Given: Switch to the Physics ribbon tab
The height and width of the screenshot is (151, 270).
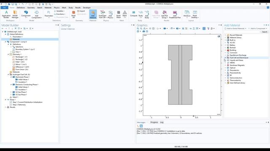Looking at the screenshot, I should (57, 8).
